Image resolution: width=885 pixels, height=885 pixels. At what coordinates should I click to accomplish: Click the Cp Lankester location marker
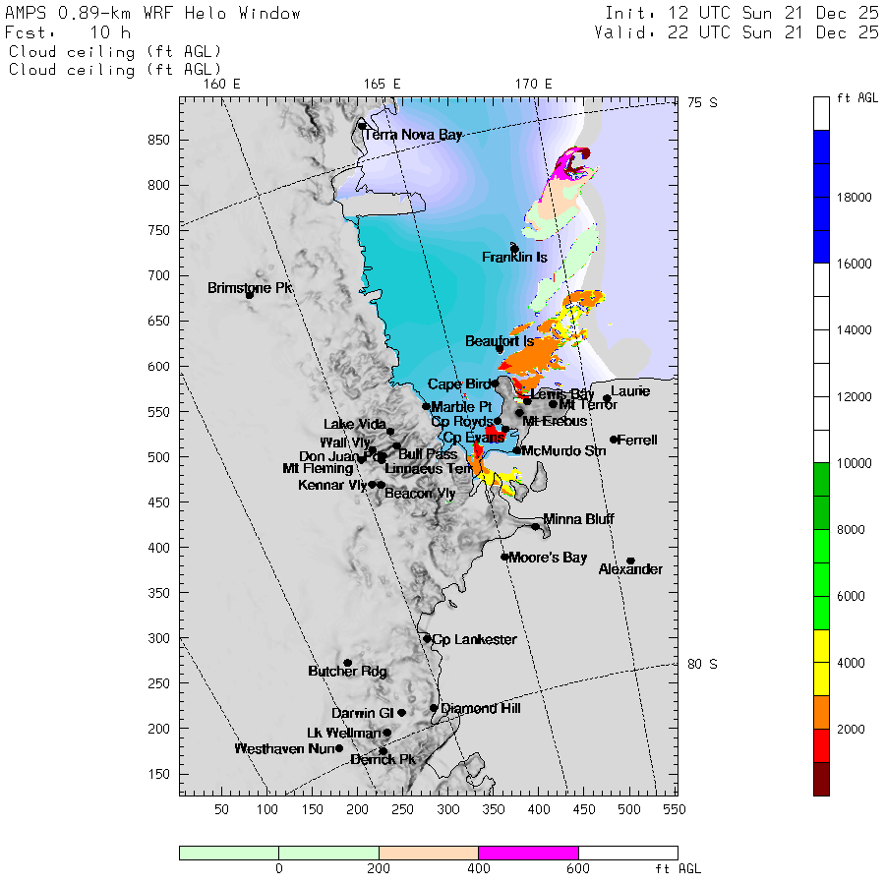click(427, 638)
